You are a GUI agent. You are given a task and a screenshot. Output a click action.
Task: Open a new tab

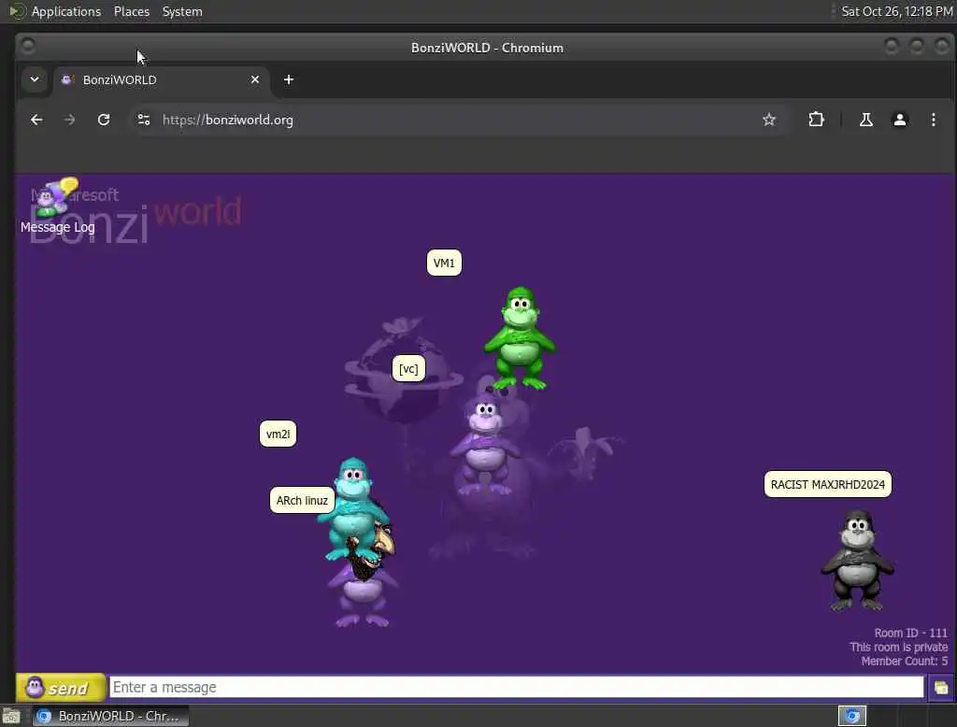[x=289, y=79]
